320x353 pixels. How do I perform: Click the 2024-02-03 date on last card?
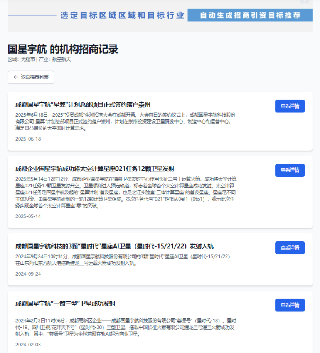[x=28, y=344]
